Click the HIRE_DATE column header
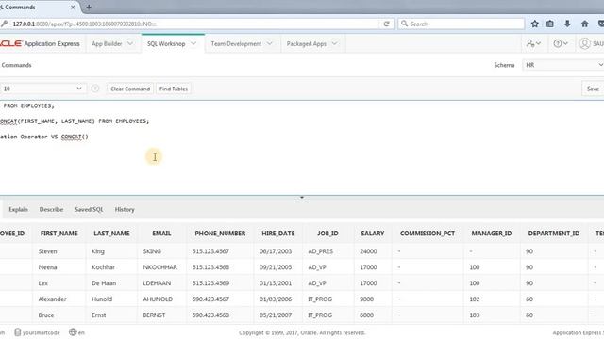This screenshot has width=604, height=339. 278,234
